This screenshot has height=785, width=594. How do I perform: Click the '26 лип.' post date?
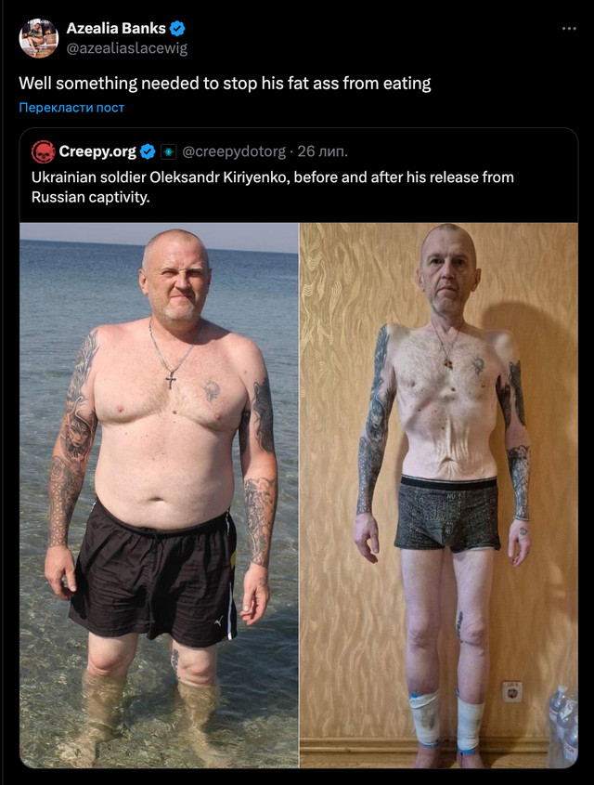tap(322, 151)
